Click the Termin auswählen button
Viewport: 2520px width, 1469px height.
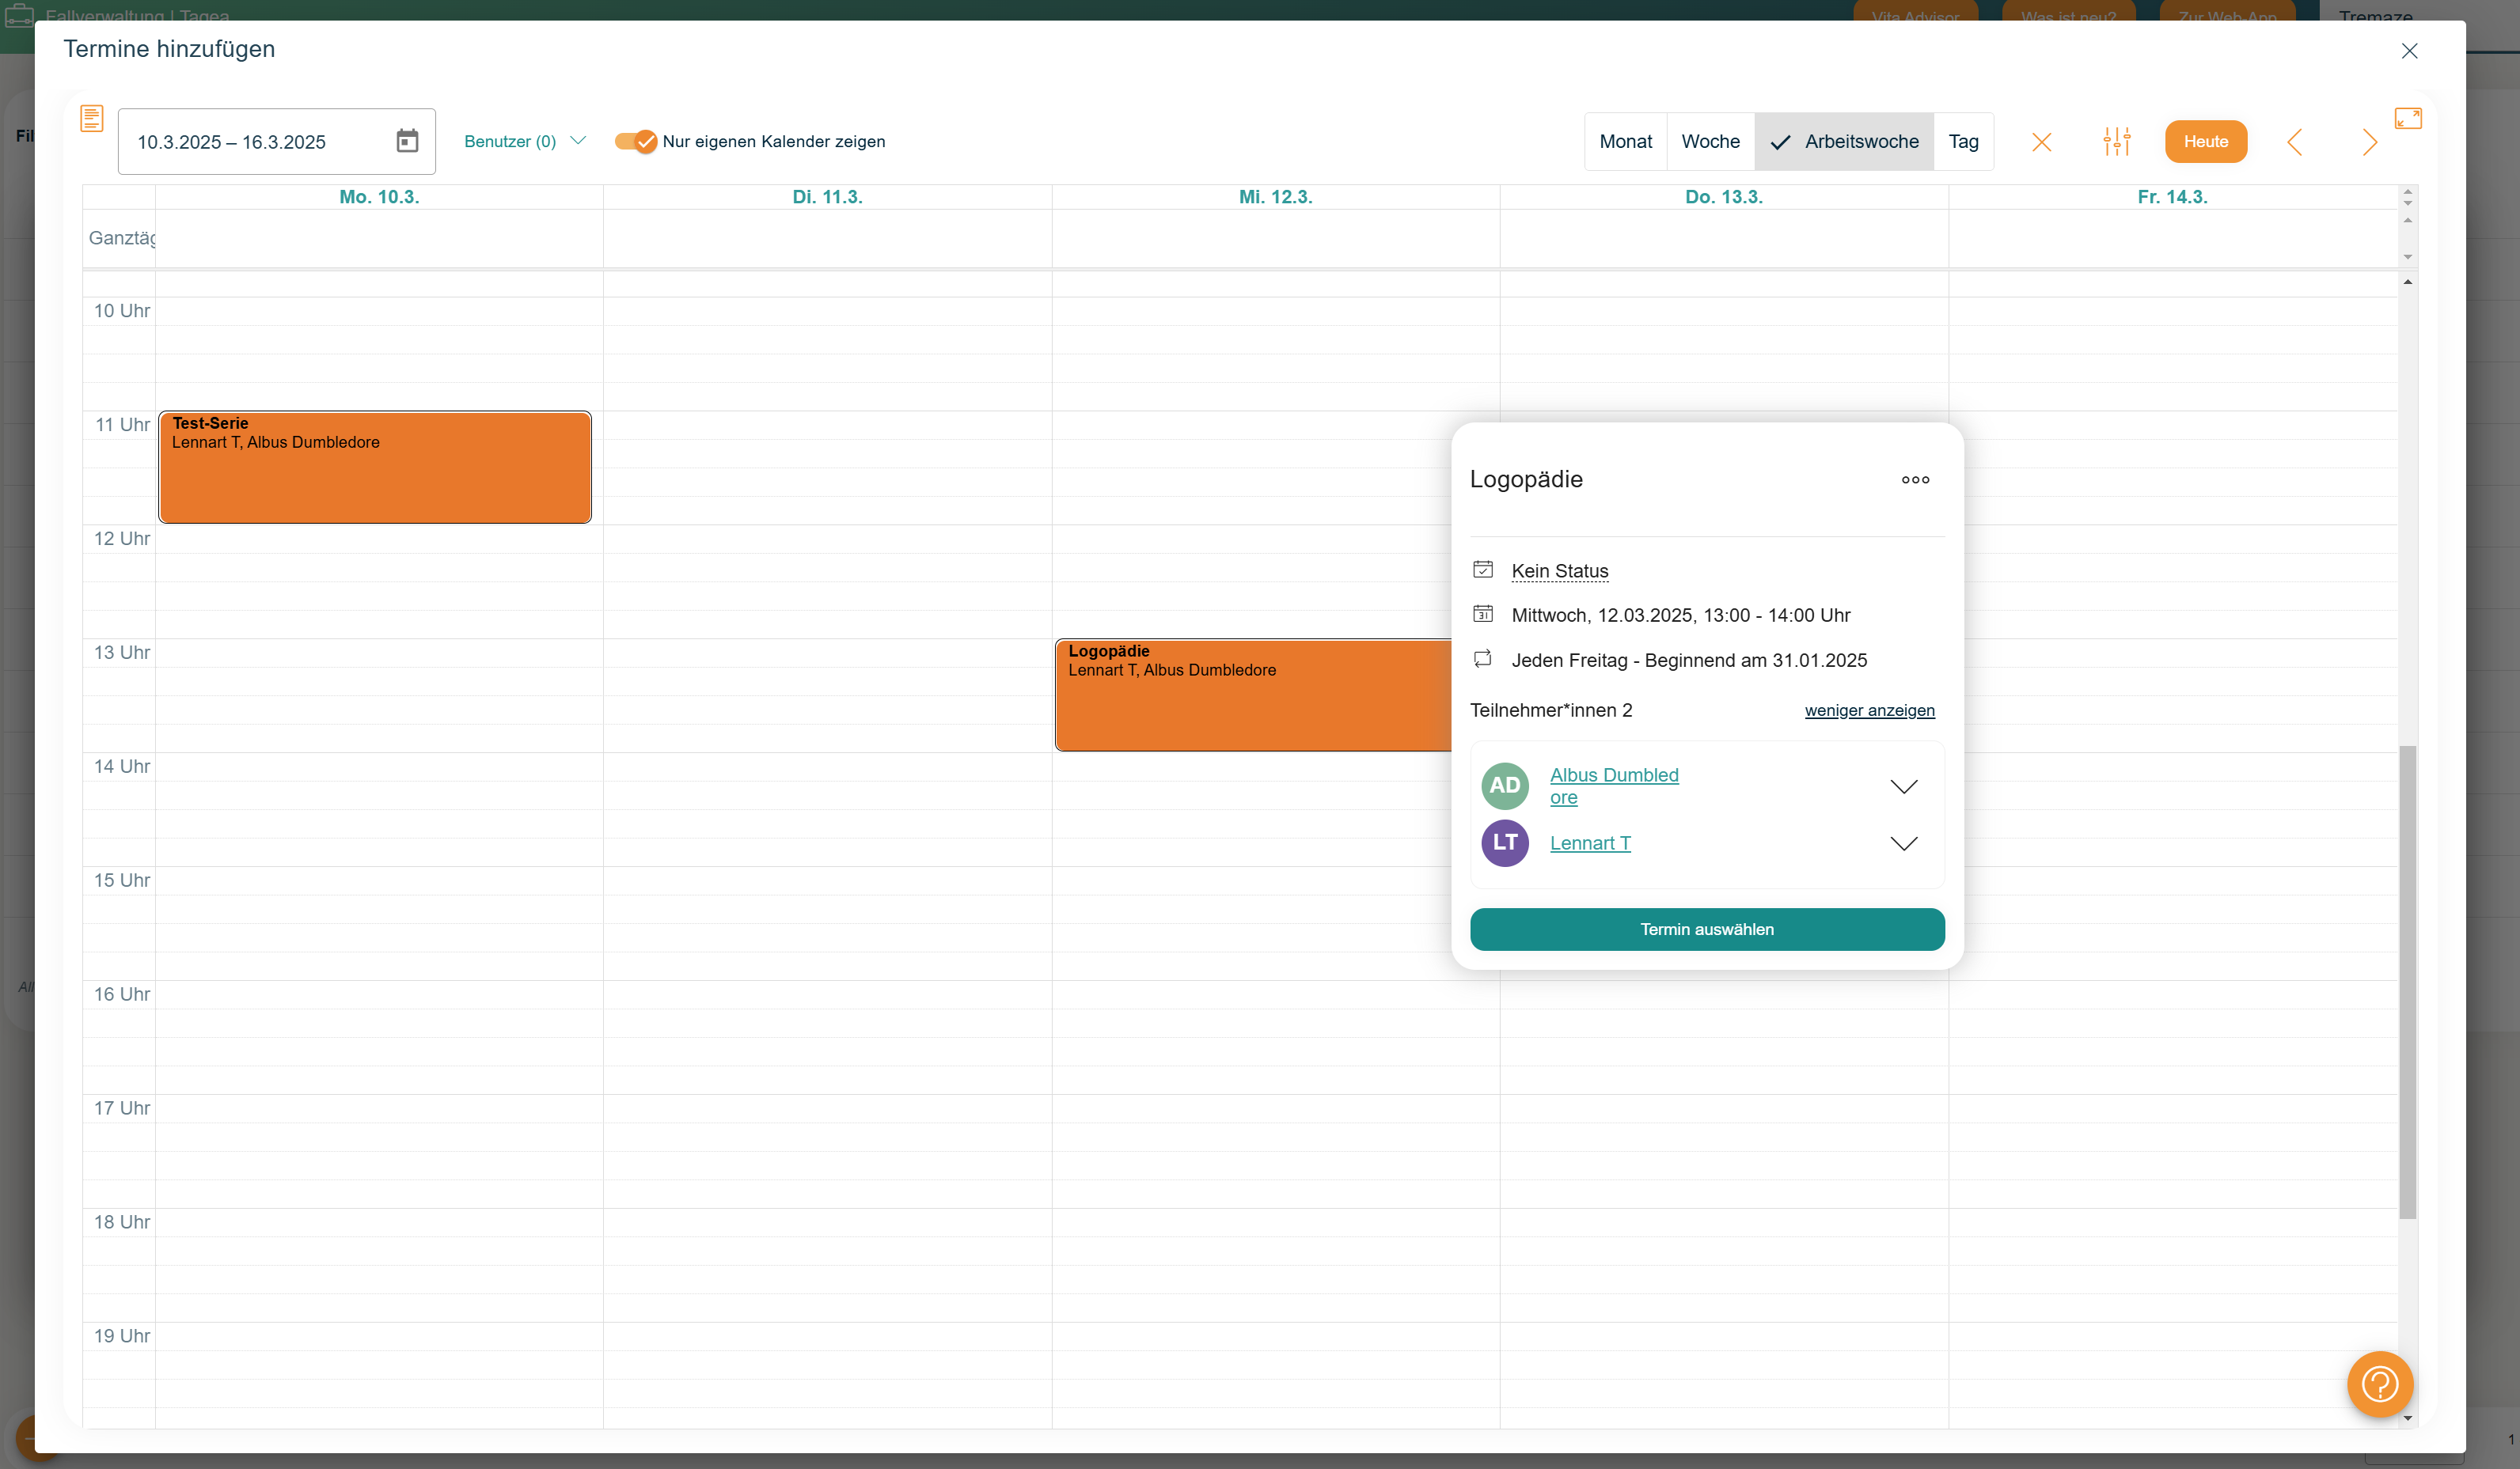click(1706, 929)
